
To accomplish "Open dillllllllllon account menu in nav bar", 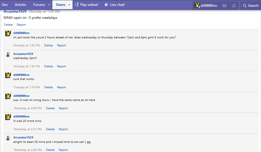I will [x=206, y=6].
